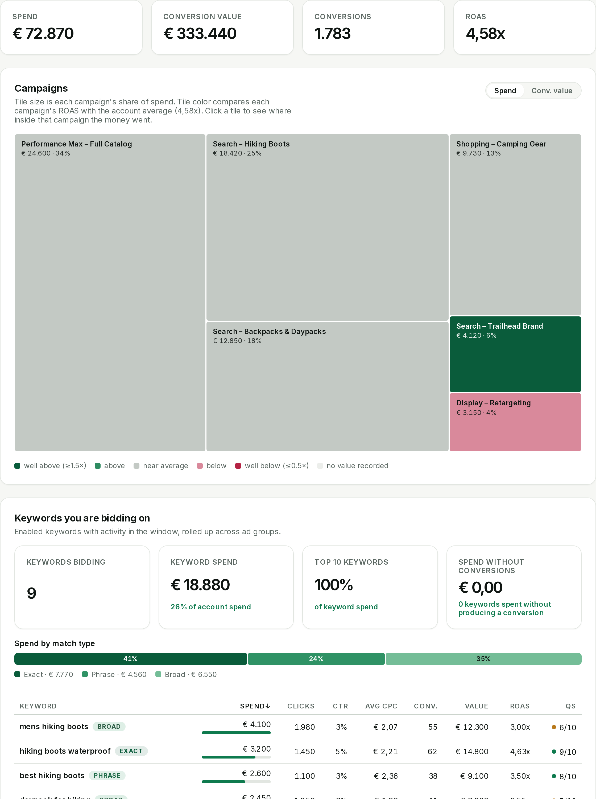596x799 pixels.
Task: Sort table by the CLICKS column header
Action: [x=300, y=706]
